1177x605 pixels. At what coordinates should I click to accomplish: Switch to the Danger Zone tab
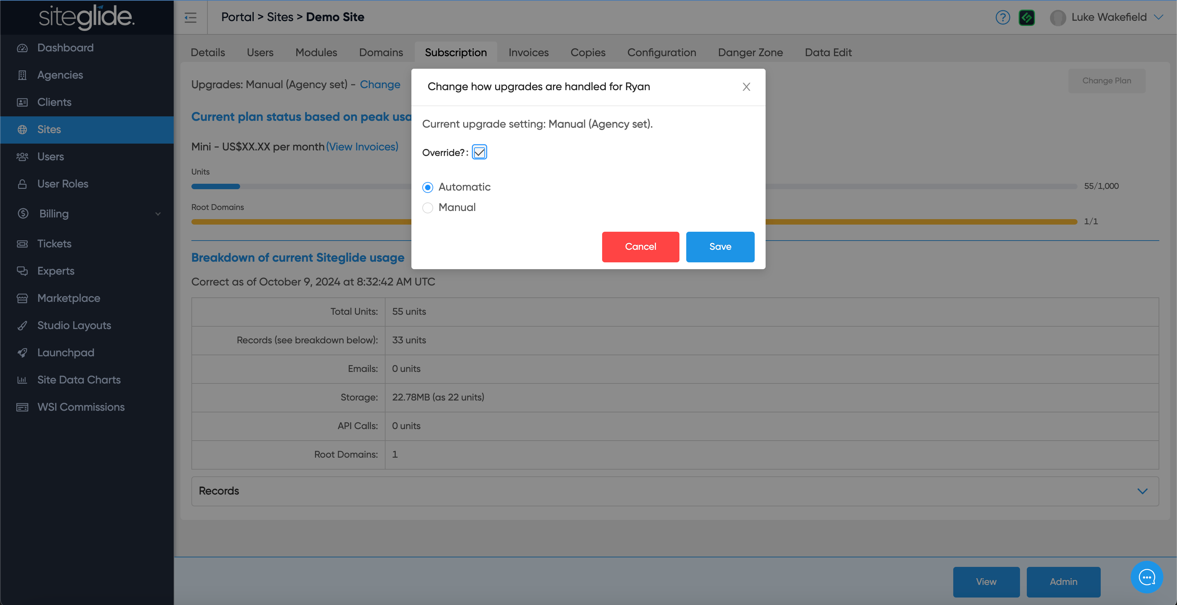click(750, 52)
